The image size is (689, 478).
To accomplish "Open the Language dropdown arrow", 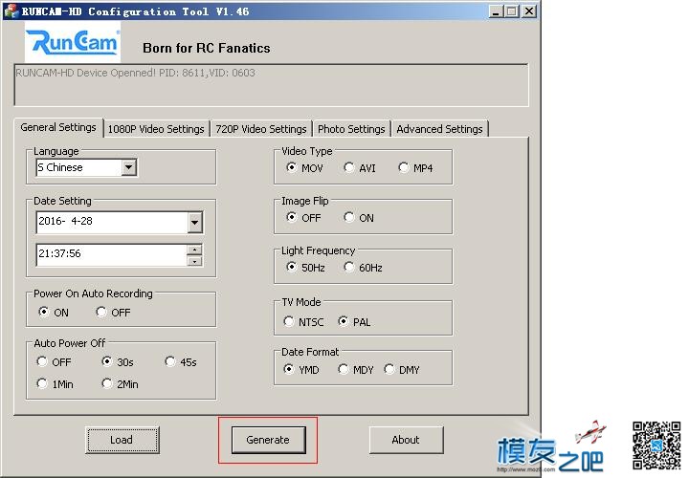I will (129, 167).
